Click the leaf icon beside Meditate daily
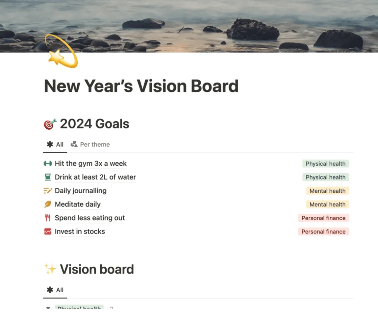Screen dimensions: 378x315 pyautogui.click(x=48, y=204)
